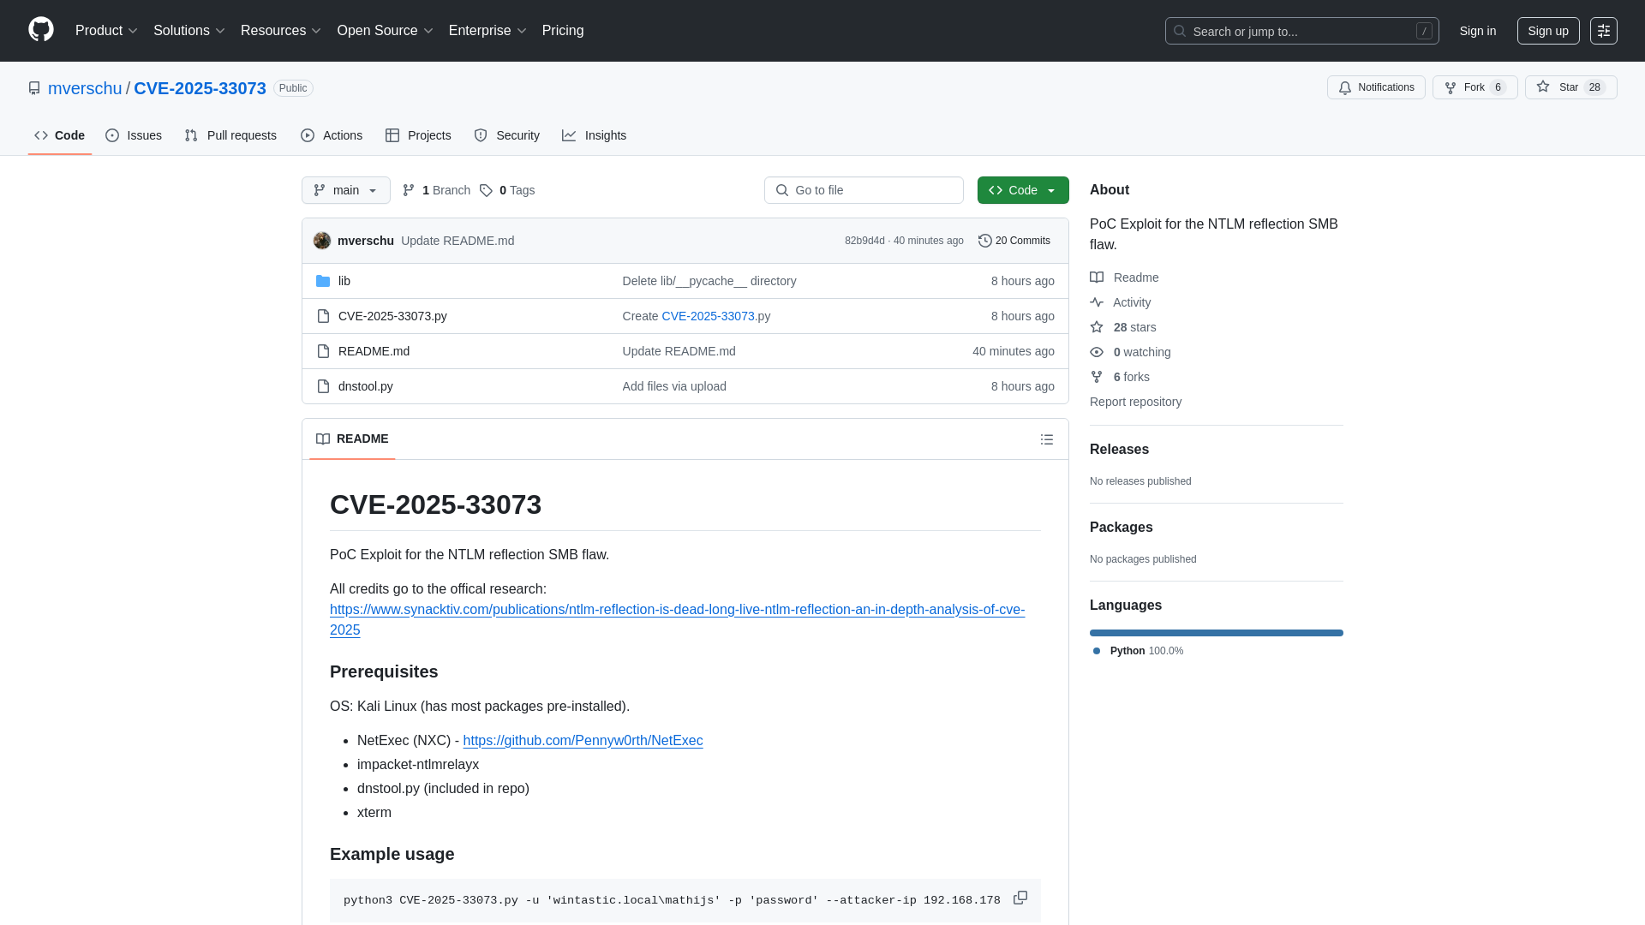Open the Issues tab

134,135
